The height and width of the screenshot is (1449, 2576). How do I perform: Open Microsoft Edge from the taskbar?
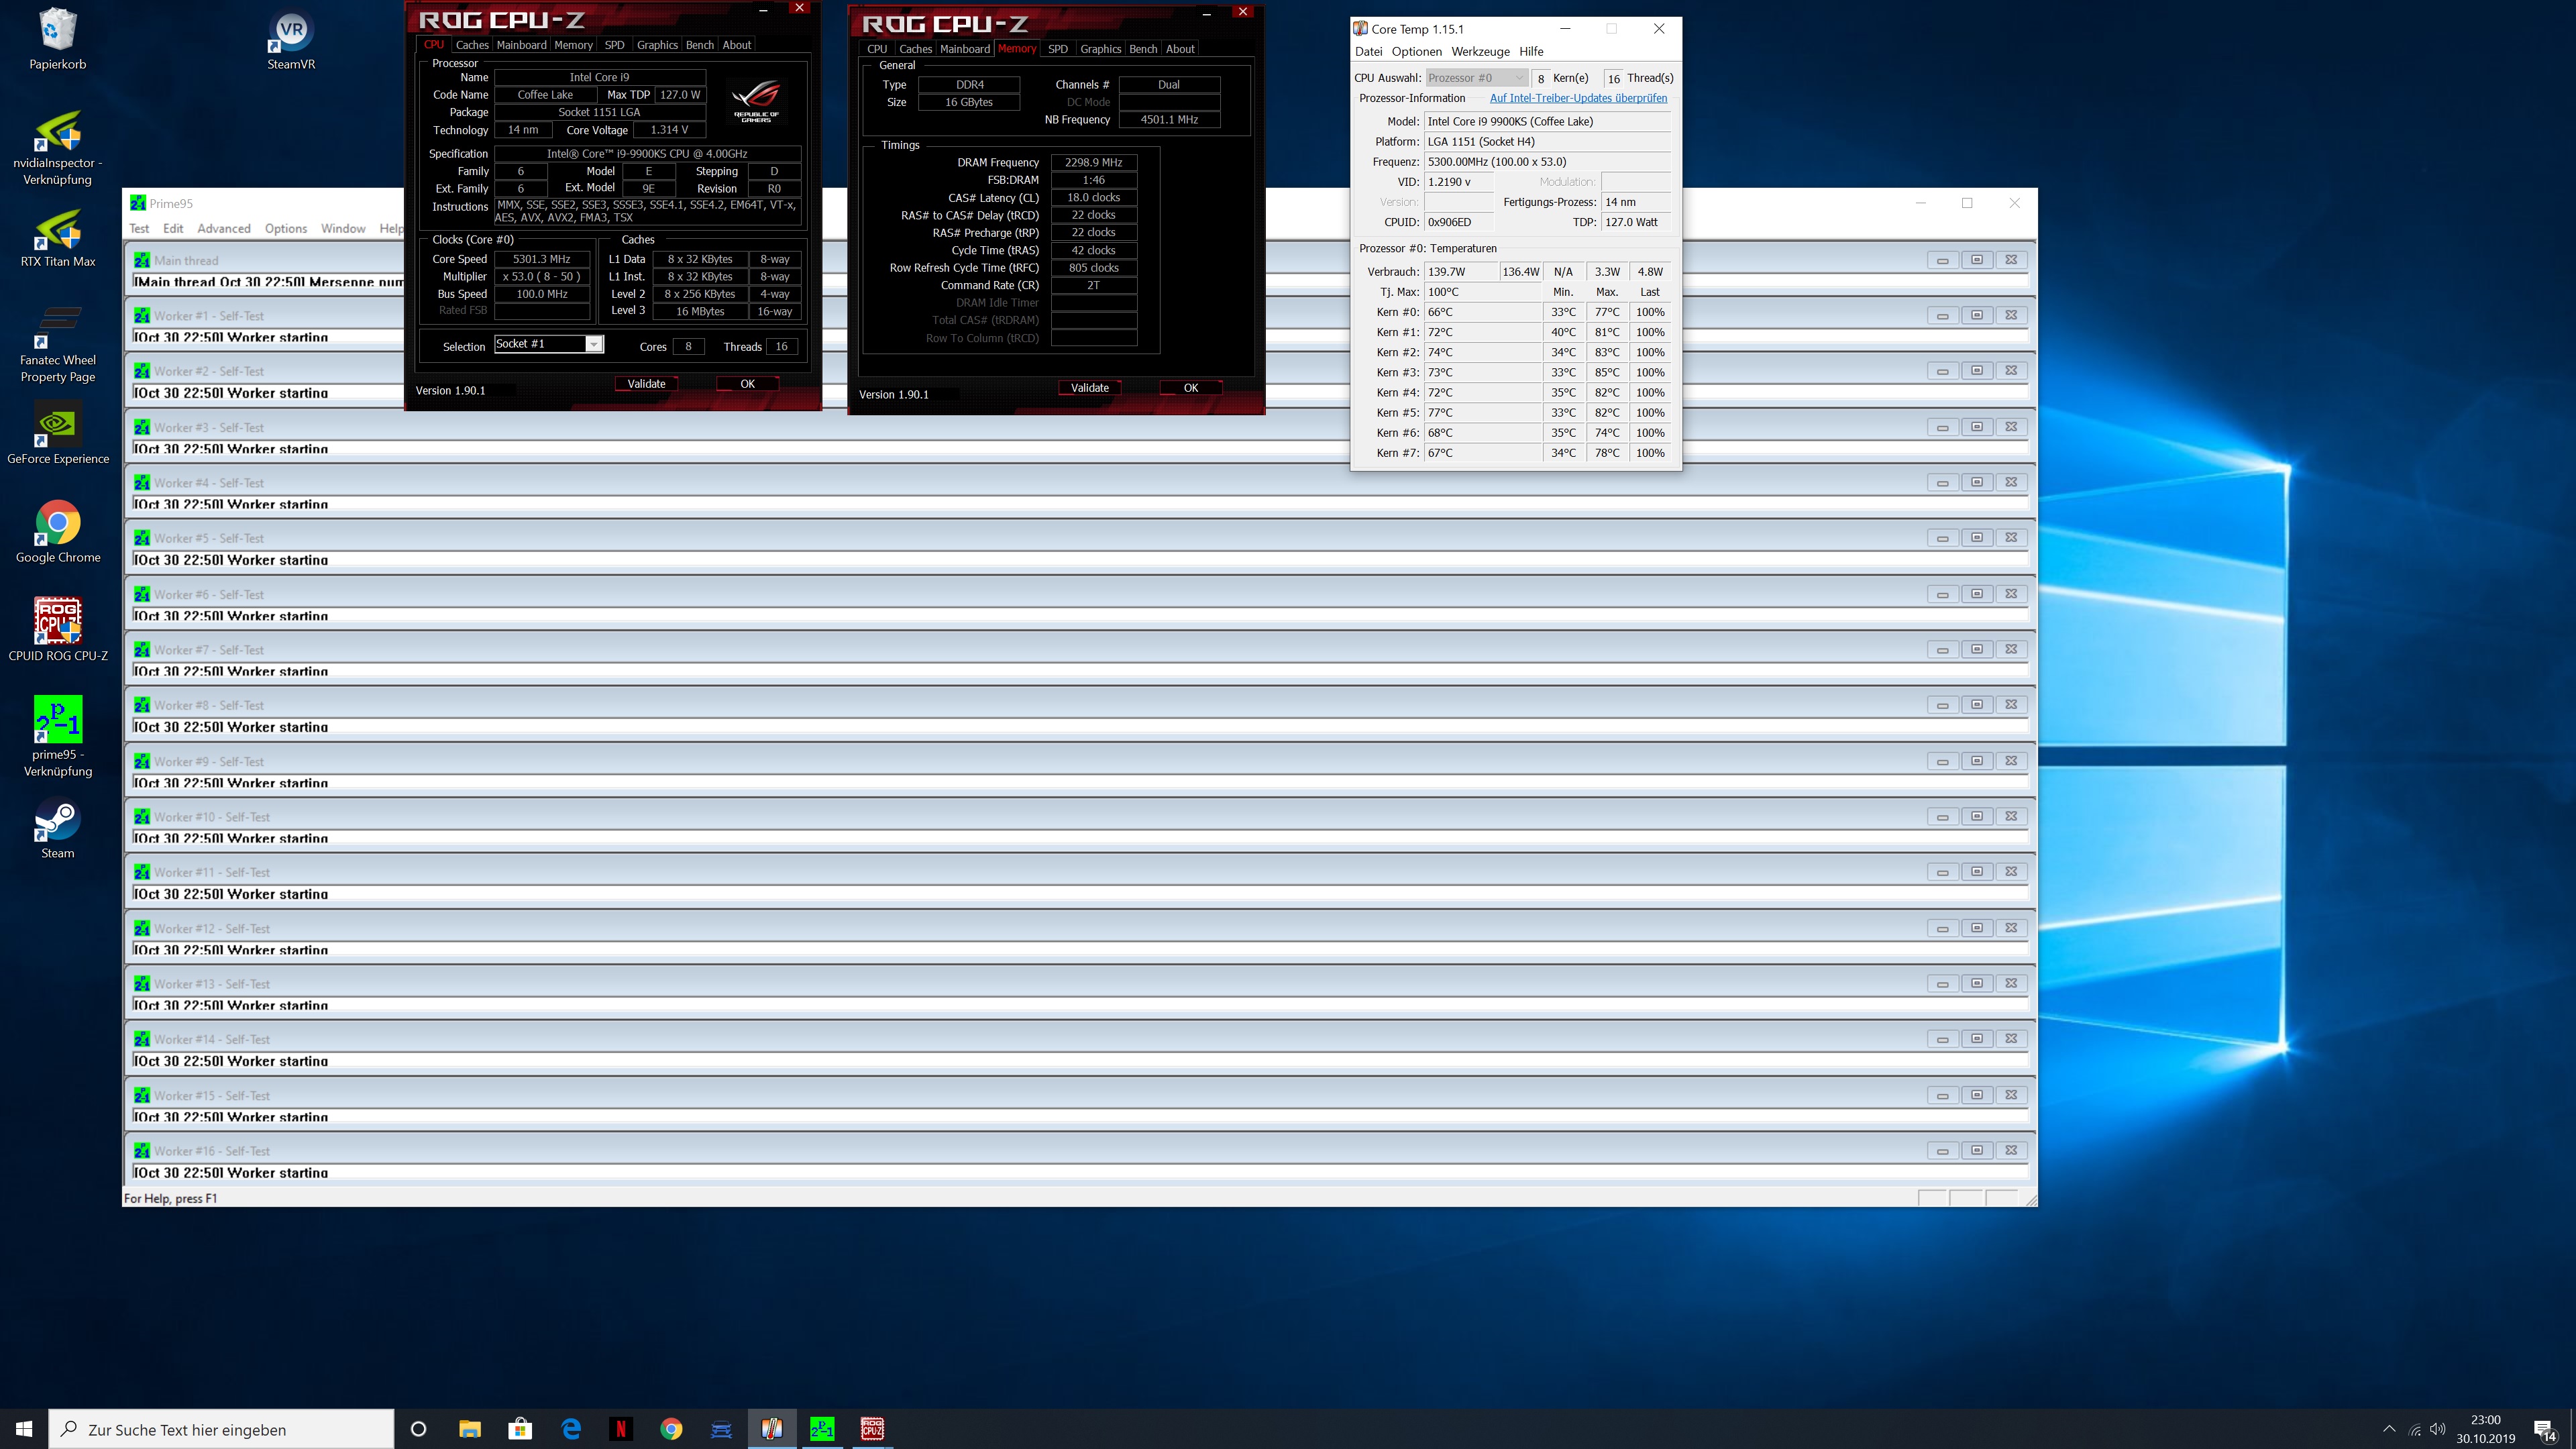point(570,1429)
